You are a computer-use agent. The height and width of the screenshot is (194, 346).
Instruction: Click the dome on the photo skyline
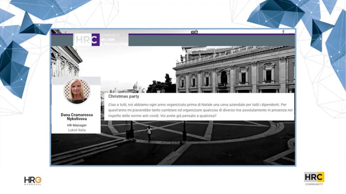(x=136, y=86)
